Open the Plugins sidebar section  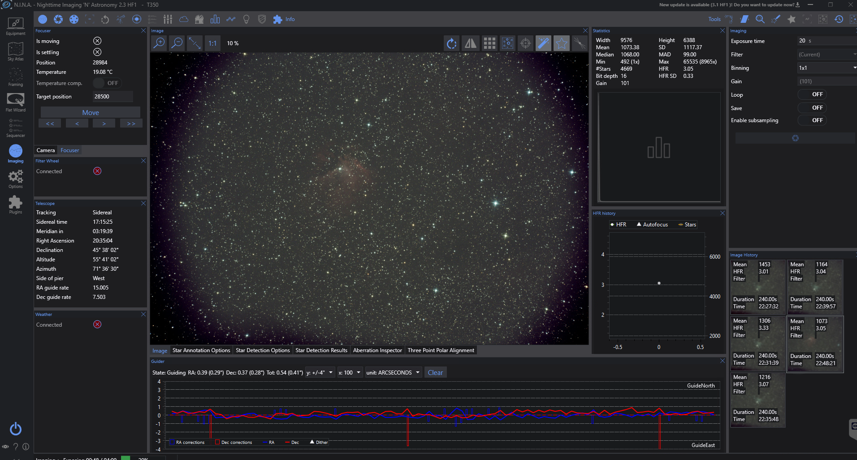click(x=15, y=204)
